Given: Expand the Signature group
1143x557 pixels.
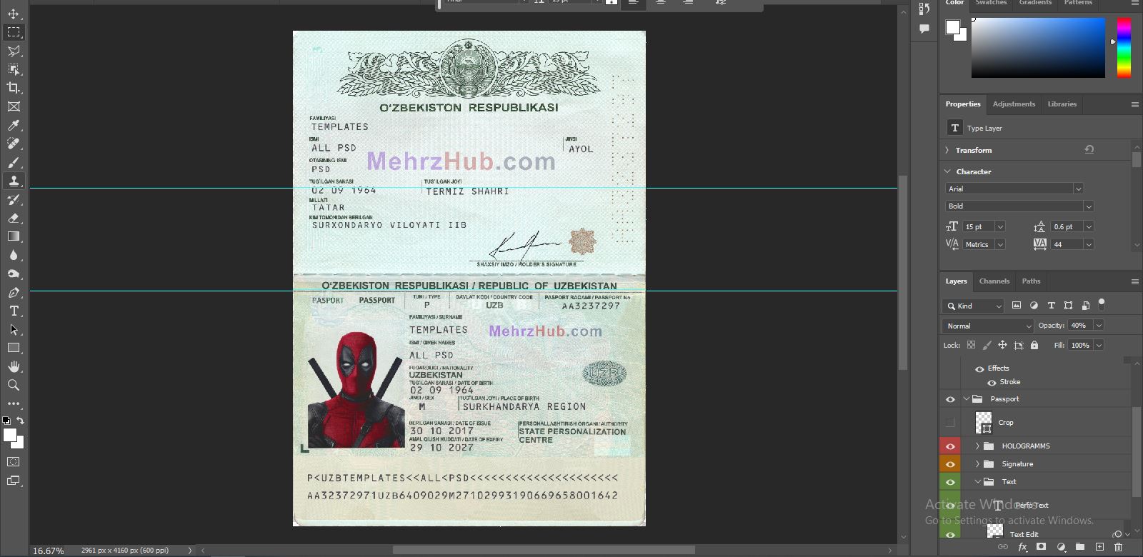Looking at the screenshot, I should pos(977,464).
